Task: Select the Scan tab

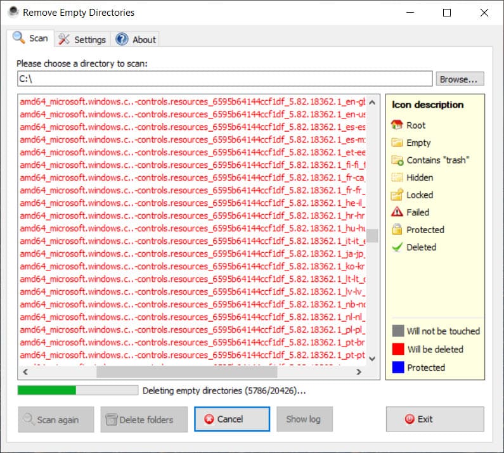Action: 31,39
